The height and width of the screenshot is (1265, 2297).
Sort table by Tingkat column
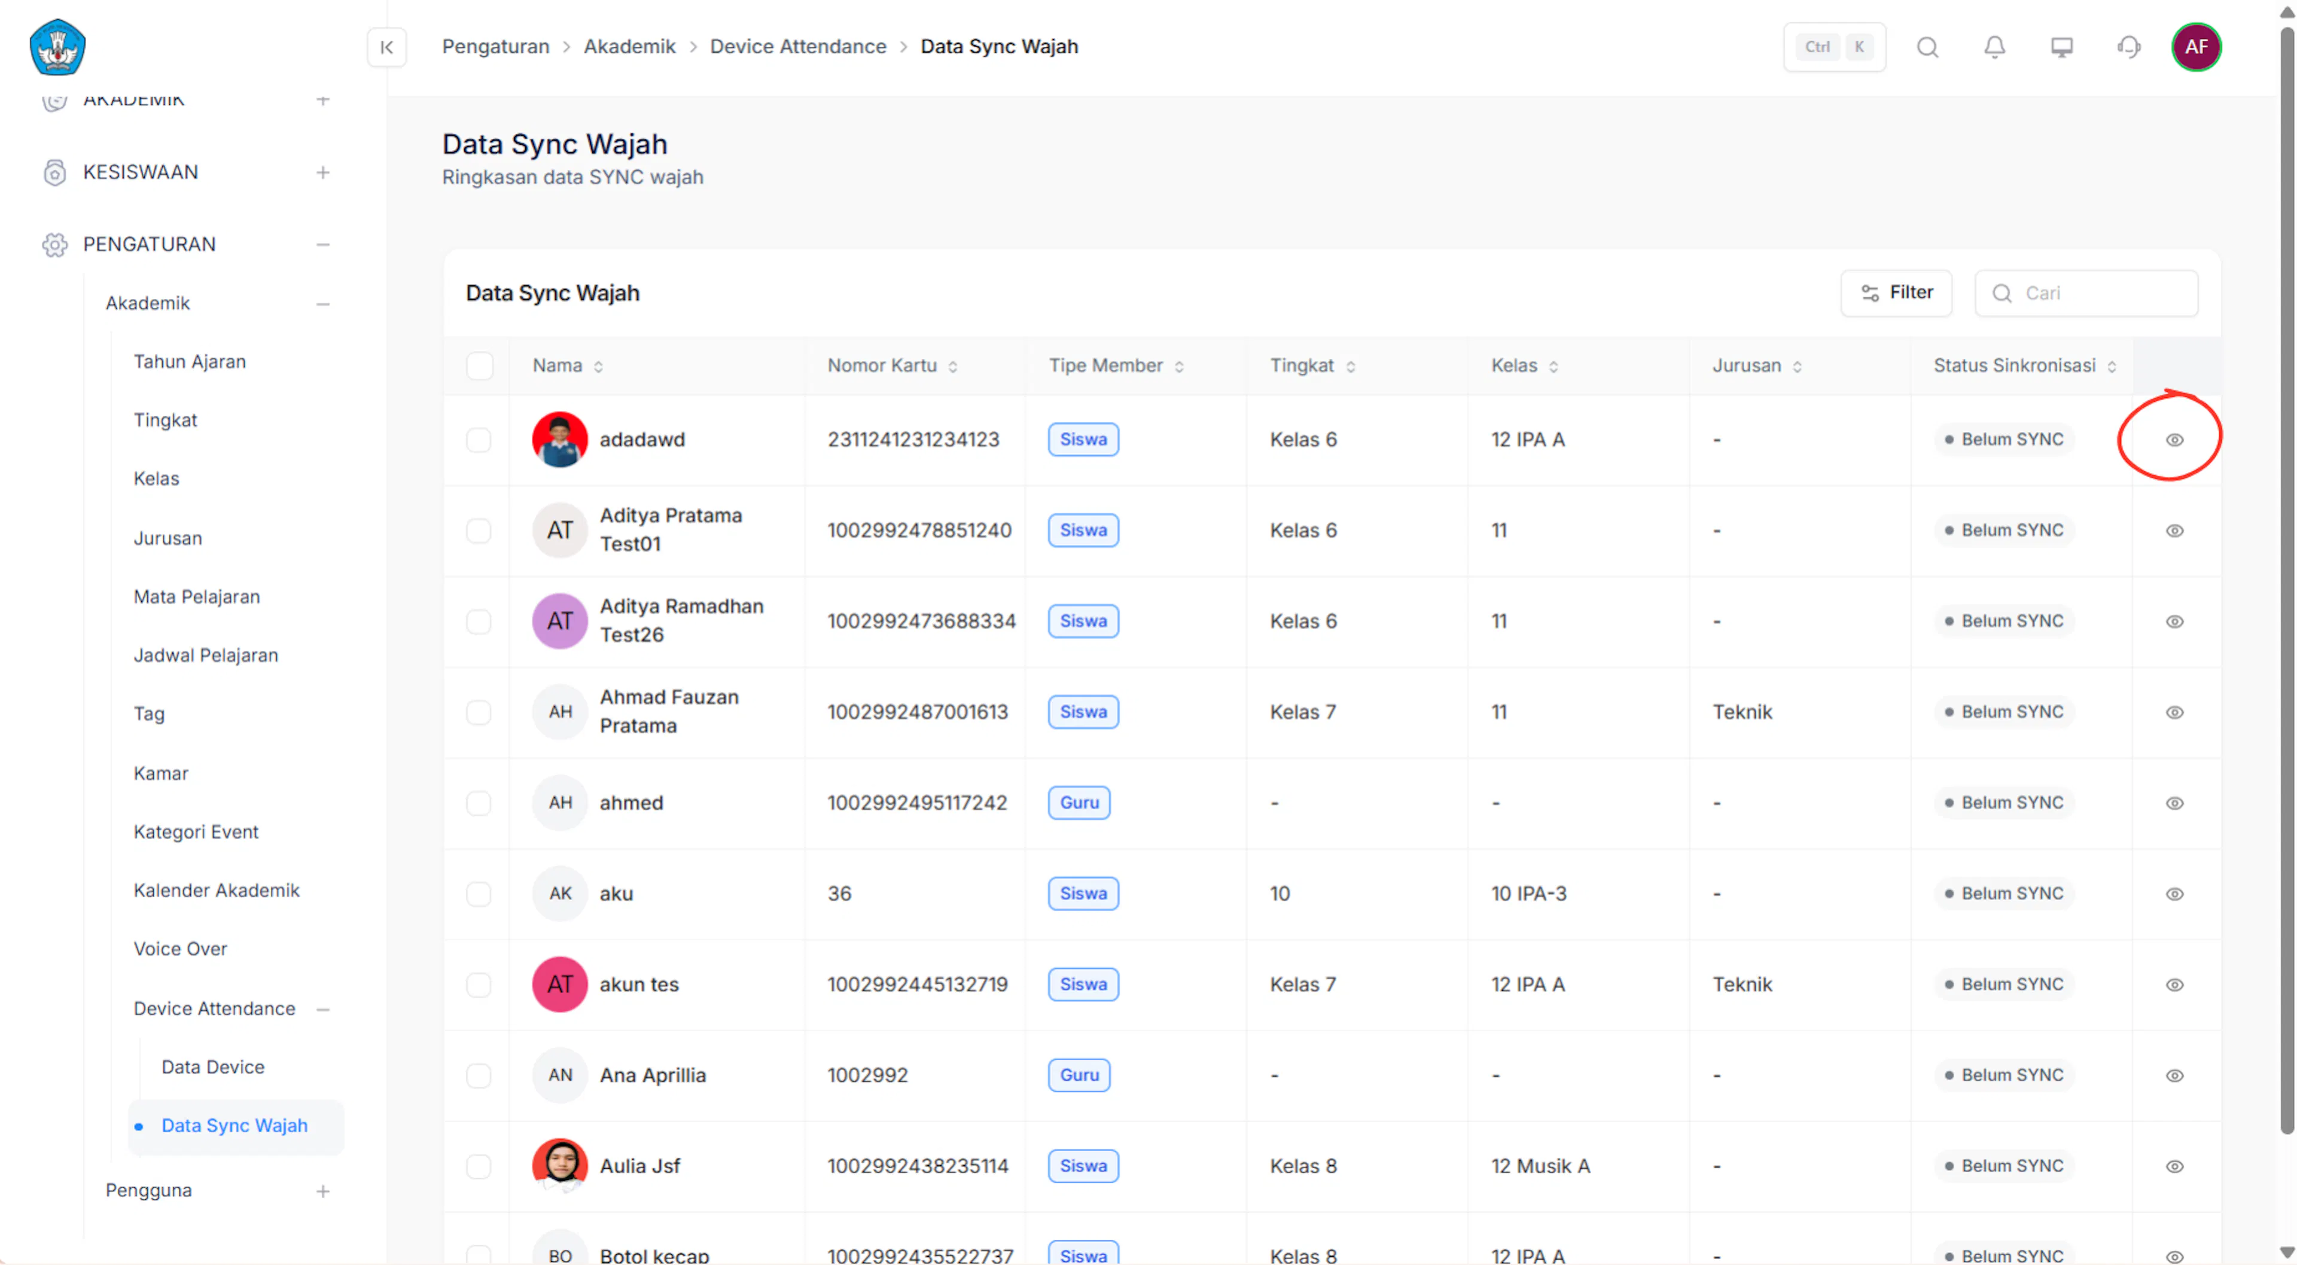1350,367
